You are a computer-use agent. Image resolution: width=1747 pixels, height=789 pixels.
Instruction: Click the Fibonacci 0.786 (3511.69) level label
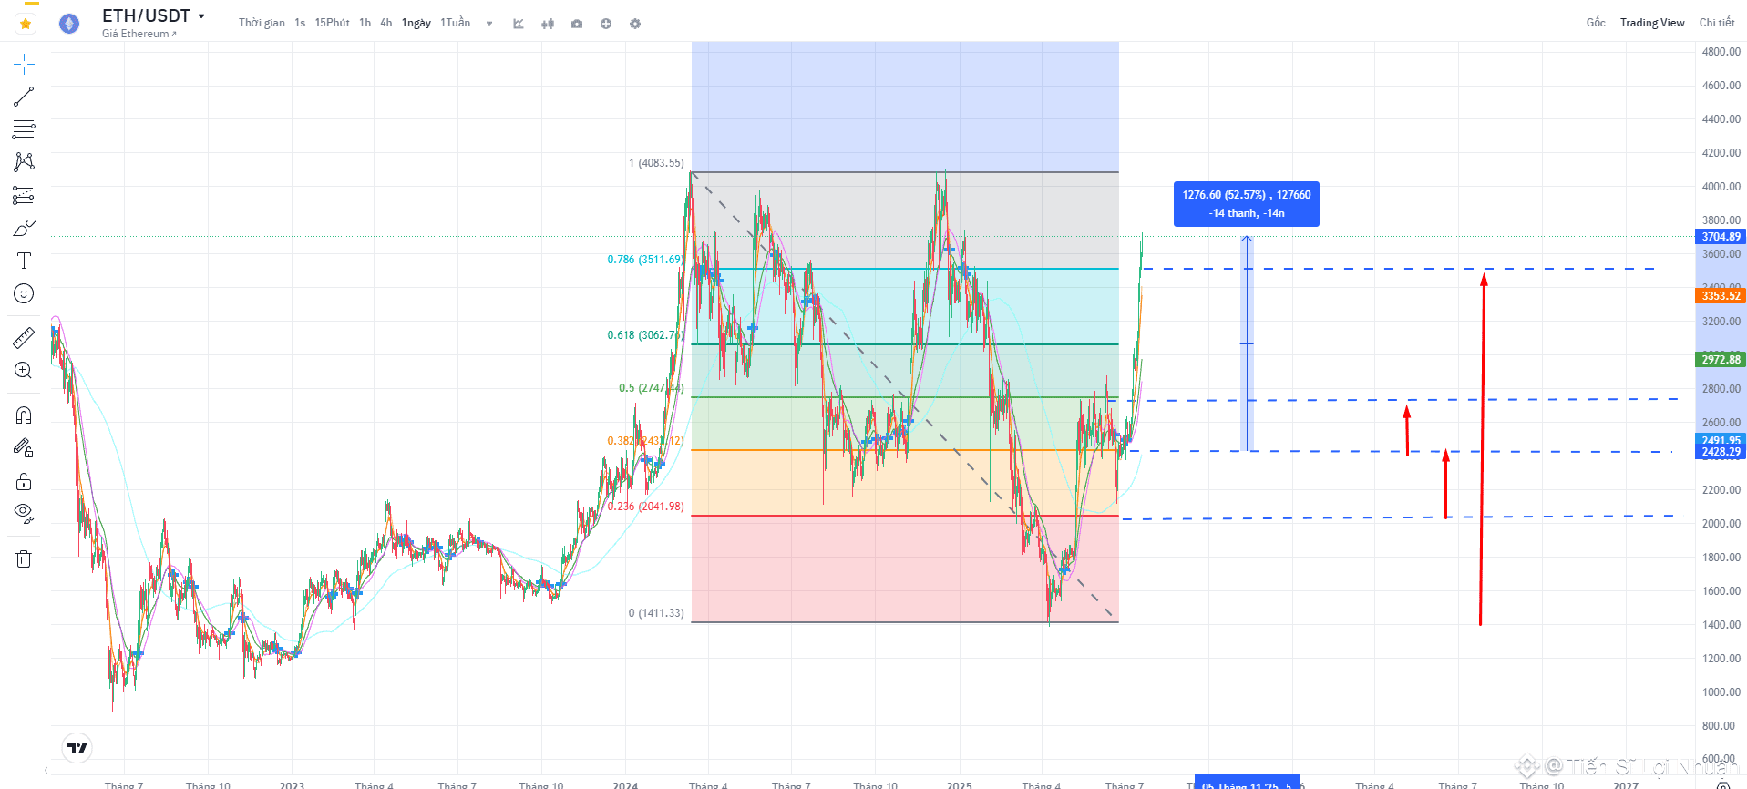[x=644, y=260]
